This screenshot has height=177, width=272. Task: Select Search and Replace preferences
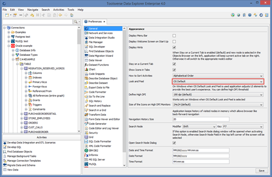click(x=100, y=106)
